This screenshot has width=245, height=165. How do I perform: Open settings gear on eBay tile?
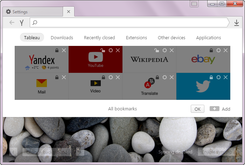click(x=218, y=50)
